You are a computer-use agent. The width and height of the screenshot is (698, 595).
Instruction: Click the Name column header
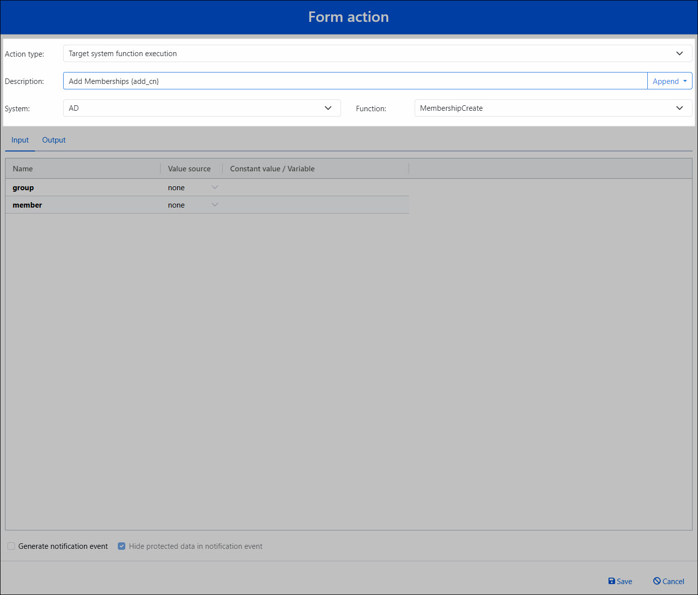point(23,169)
